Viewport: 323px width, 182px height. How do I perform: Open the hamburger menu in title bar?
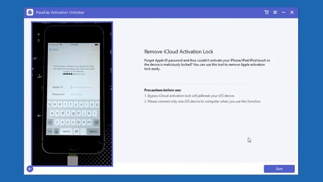(275, 12)
